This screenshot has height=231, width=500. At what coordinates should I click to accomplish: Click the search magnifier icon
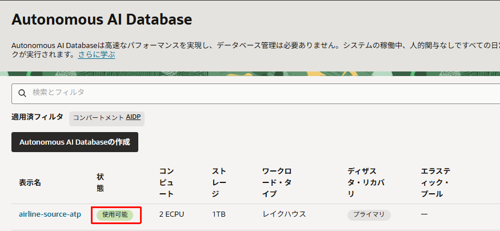(x=22, y=93)
